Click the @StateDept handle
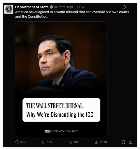This screenshot has width=140, height=150. pyautogui.click(x=64, y=7)
